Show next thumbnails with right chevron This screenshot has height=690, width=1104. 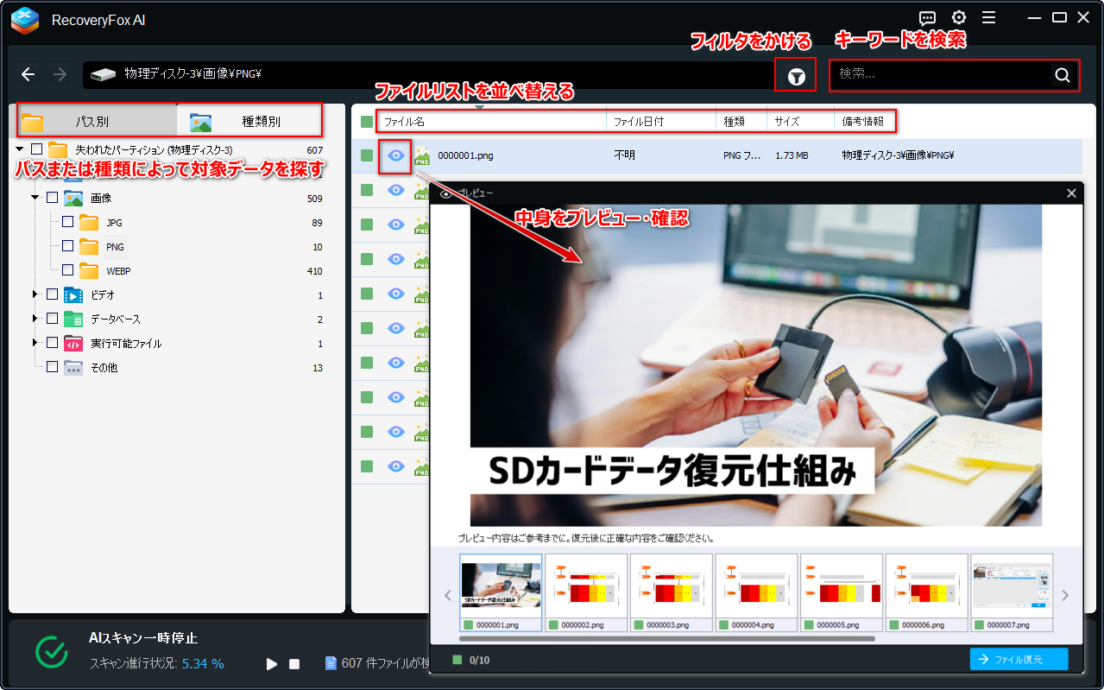(1065, 595)
